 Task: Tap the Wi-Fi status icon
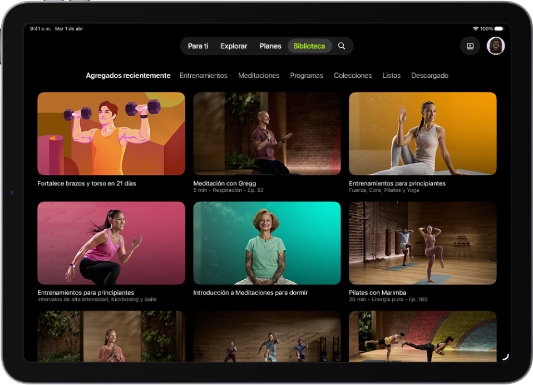476,28
